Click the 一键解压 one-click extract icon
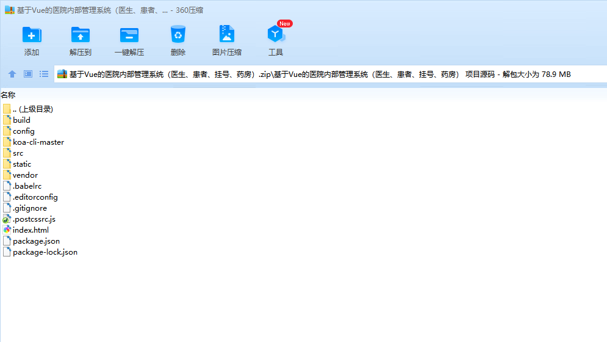This screenshot has height=342, width=607. click(x=129, y=35)
